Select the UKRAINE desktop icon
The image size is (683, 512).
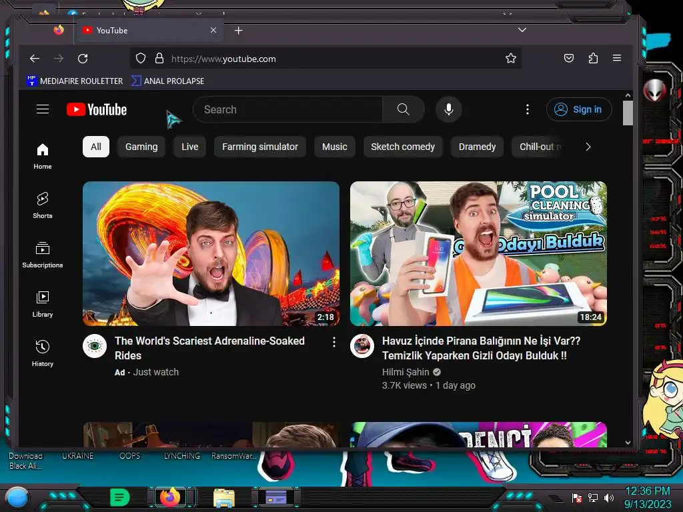[77, 456]
